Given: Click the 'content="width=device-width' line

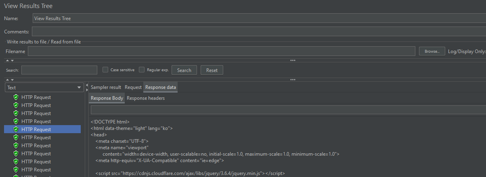Looking at the screenshot, I should (x=221, y=154).
